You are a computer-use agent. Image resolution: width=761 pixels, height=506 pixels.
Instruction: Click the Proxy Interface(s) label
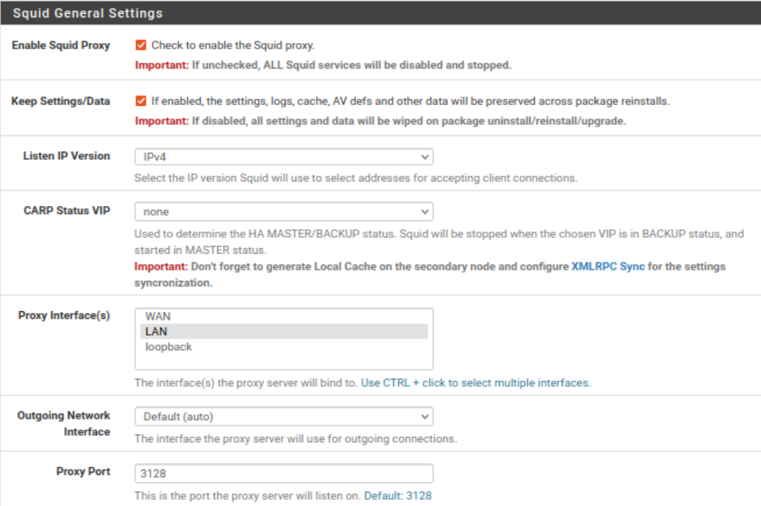64,315
